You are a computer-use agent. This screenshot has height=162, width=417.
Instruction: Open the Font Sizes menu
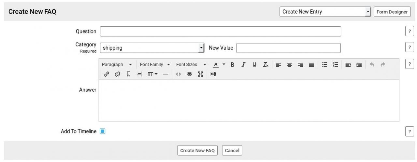pyautogui.click(x=191, y=65)
